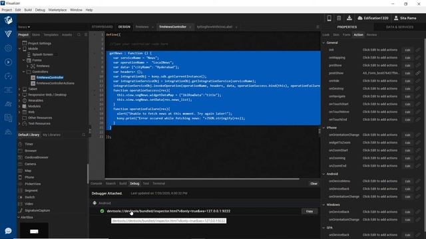This screenshot has width=426, height=239.
Task: Collapse the Controllers folder node
Action: click(x=24, y=72)
